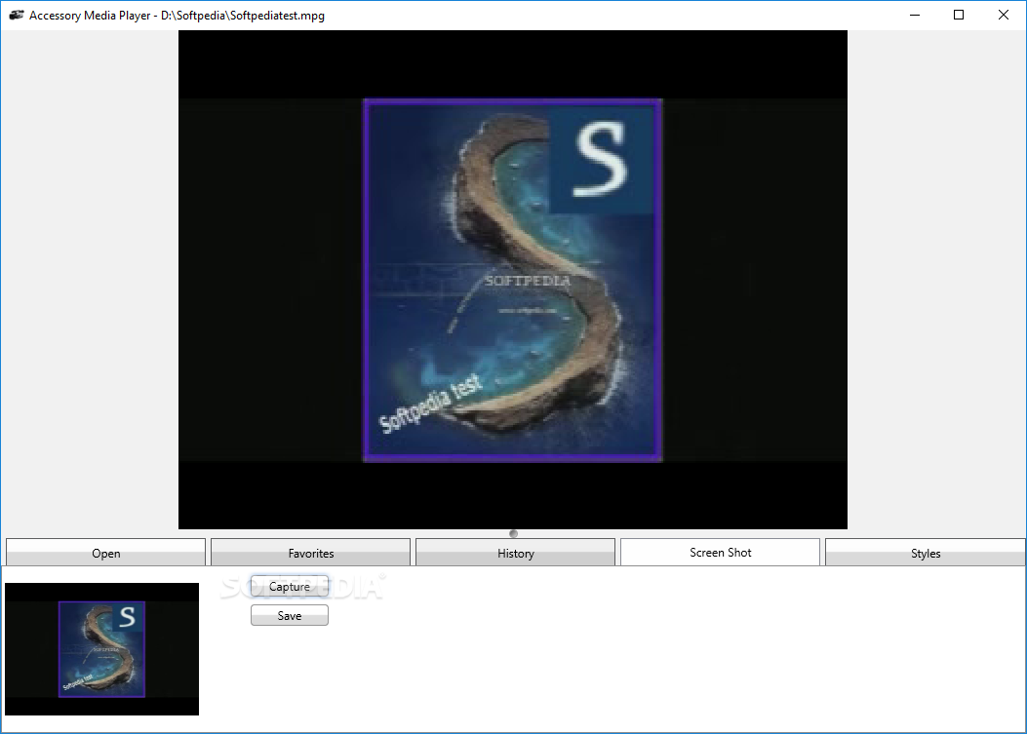
Task: Click the Save button
Action: point(290,615)
